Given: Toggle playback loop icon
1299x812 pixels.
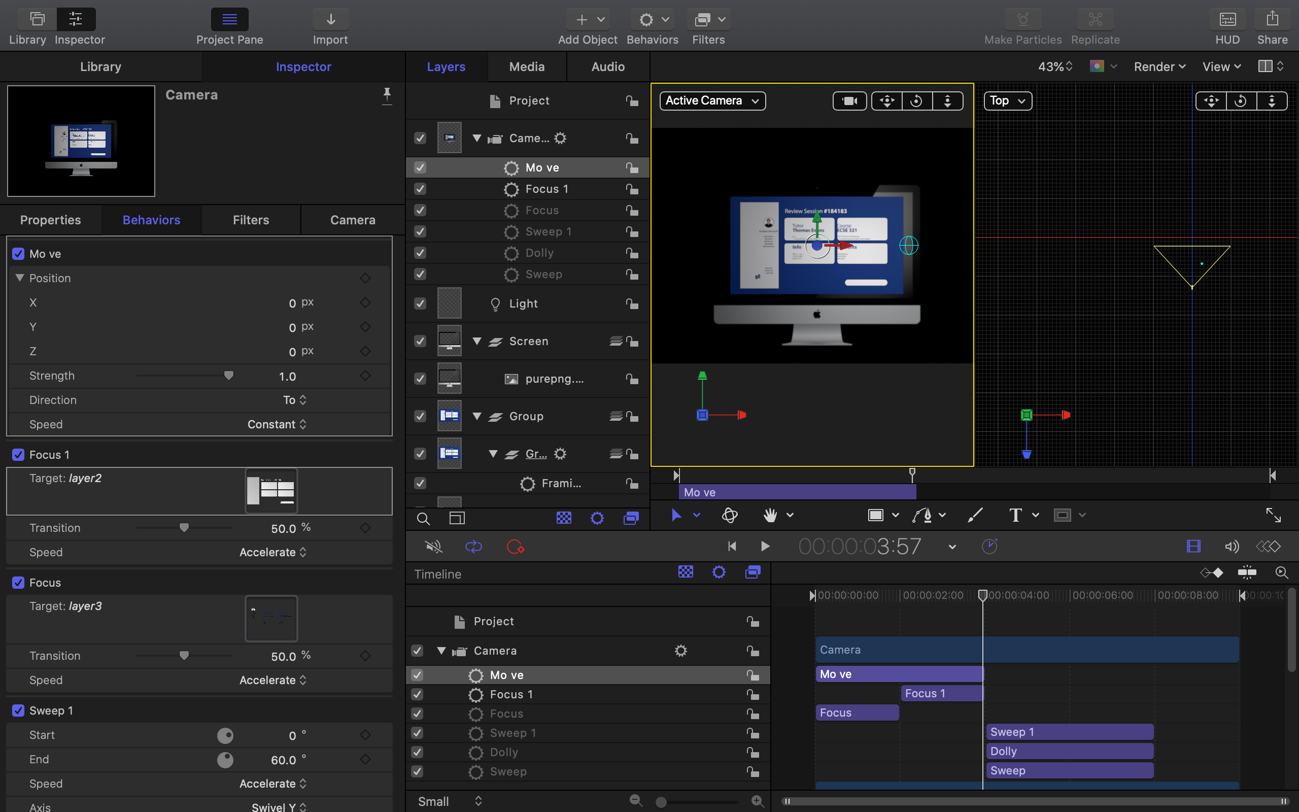Looking at the screenshot, I should tap(473, 547).
